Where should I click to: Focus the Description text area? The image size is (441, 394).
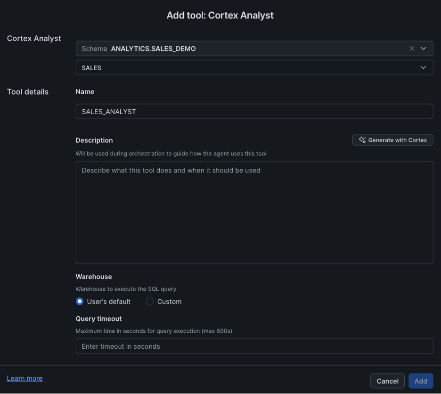click(x=254, y=213)
